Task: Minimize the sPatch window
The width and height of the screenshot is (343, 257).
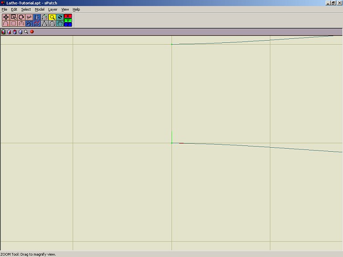Action: (x=328, y=3)
